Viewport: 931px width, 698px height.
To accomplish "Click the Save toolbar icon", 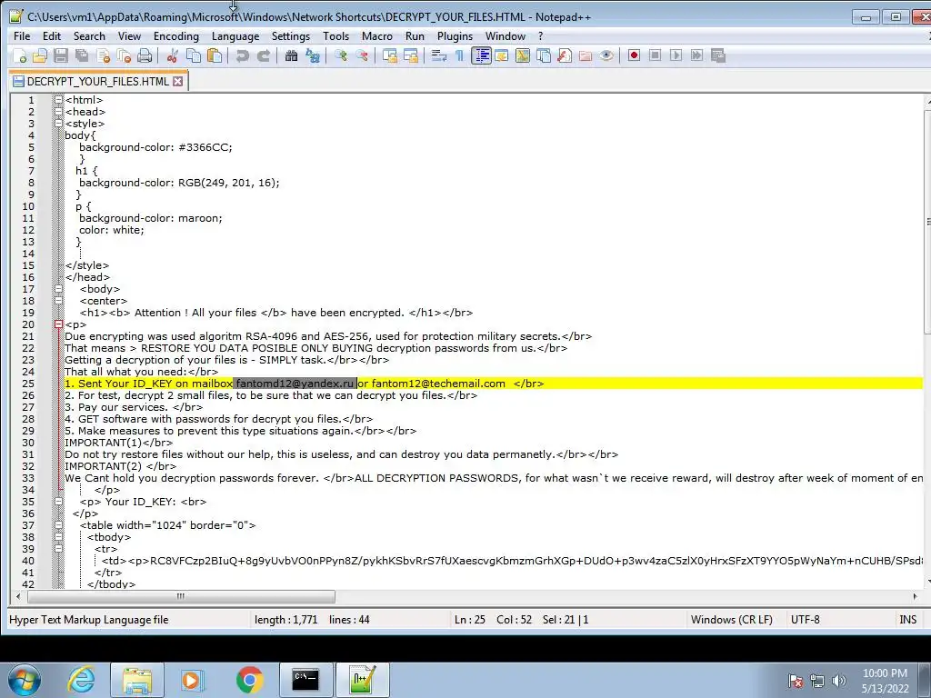I will (x=61, y=55).
